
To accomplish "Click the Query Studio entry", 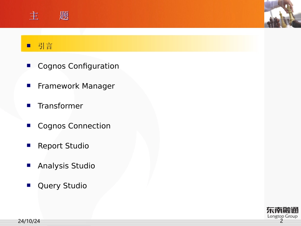I will point(62,186).
